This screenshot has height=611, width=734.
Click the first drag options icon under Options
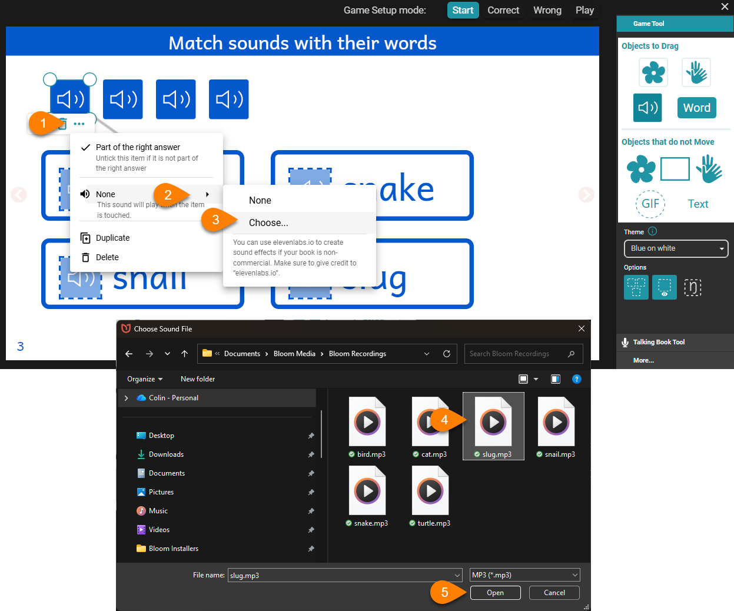pyautogui.click(x=636, y=287)
